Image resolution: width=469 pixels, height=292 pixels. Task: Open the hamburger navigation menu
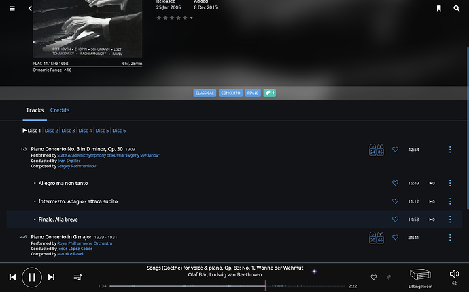(12, 8)
